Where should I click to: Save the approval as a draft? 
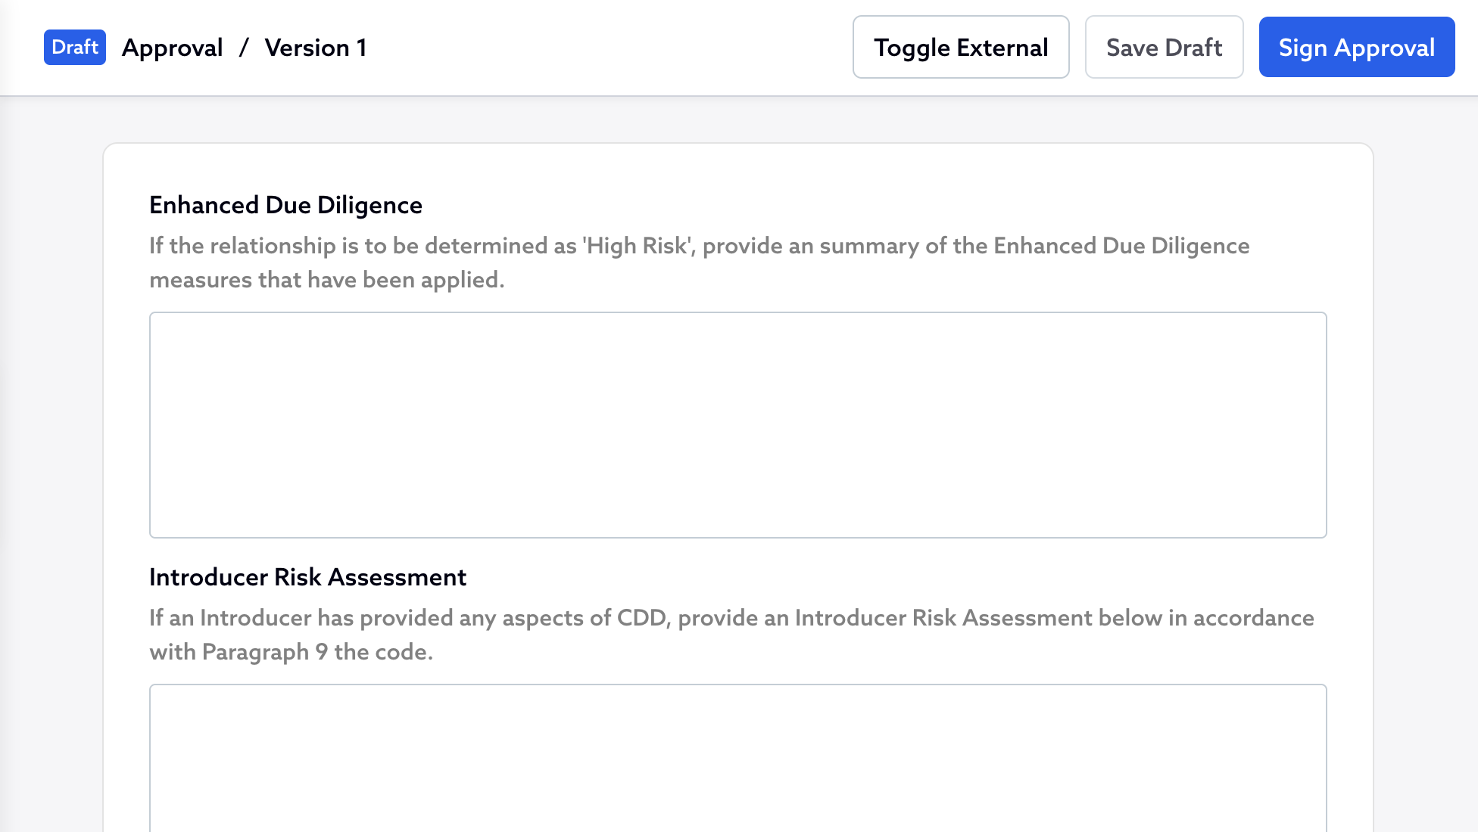pyautogui.click(x=1164, y=48)
